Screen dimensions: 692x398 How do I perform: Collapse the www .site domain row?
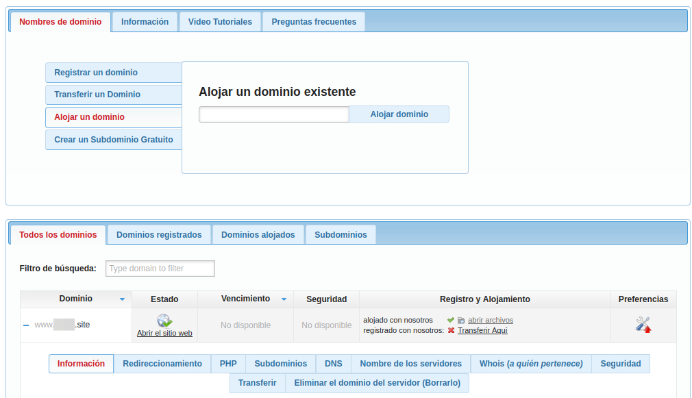tap(26, 325)
